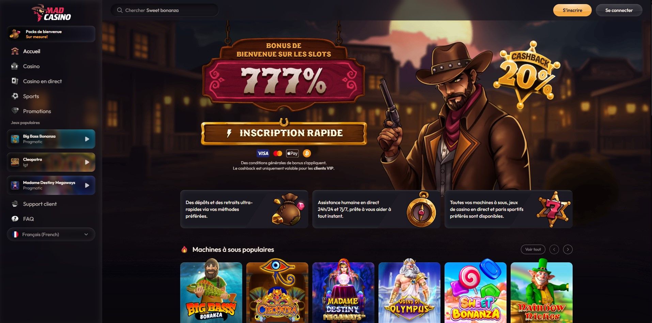Image resolution: width=652 pixels, height=323 pixels.
Task: Click the FAQ question mark icon
Action: click(x=15, y=219)
